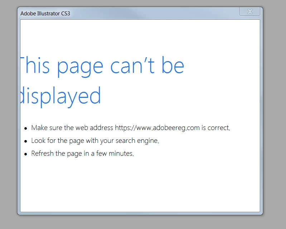The width and height of the screenshot is (286, 229).
Task: Close the Adobe Illustrator CS3 dialog
Action: pyautogui.click(x=249, y=11)
